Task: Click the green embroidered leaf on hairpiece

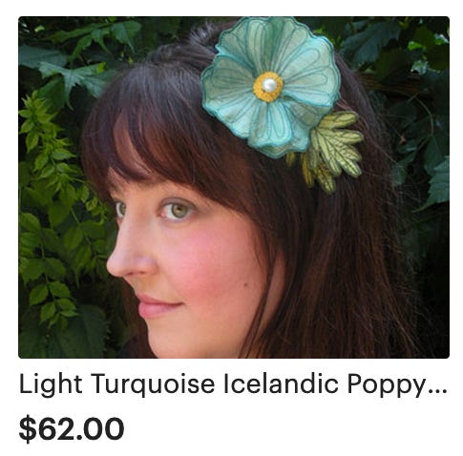Action: (329, 151)
